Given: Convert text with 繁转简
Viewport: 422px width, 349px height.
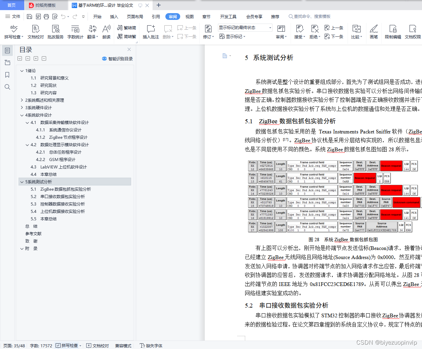Looking at the screenshot, I should 127,28.
